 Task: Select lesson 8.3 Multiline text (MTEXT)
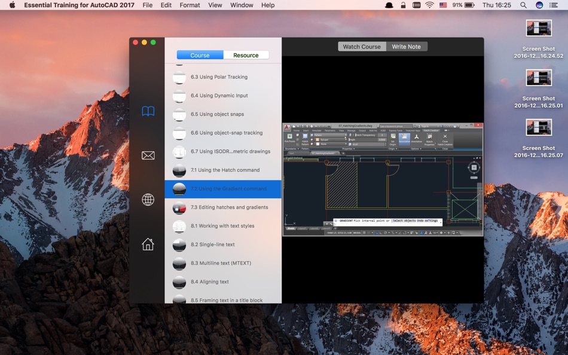pos(223,264)
